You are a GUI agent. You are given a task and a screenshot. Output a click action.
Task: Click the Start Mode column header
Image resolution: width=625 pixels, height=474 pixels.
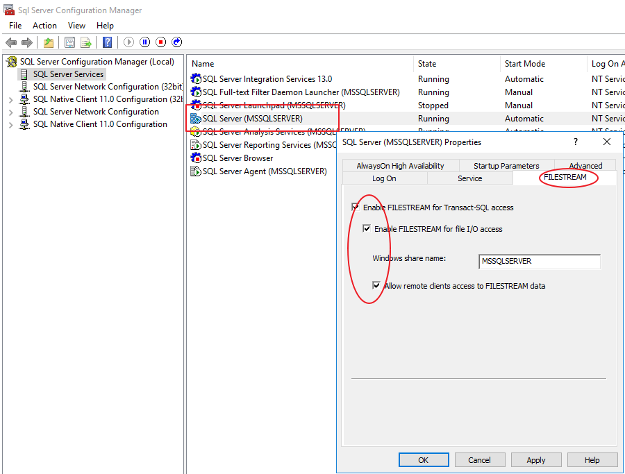[544, 64]
